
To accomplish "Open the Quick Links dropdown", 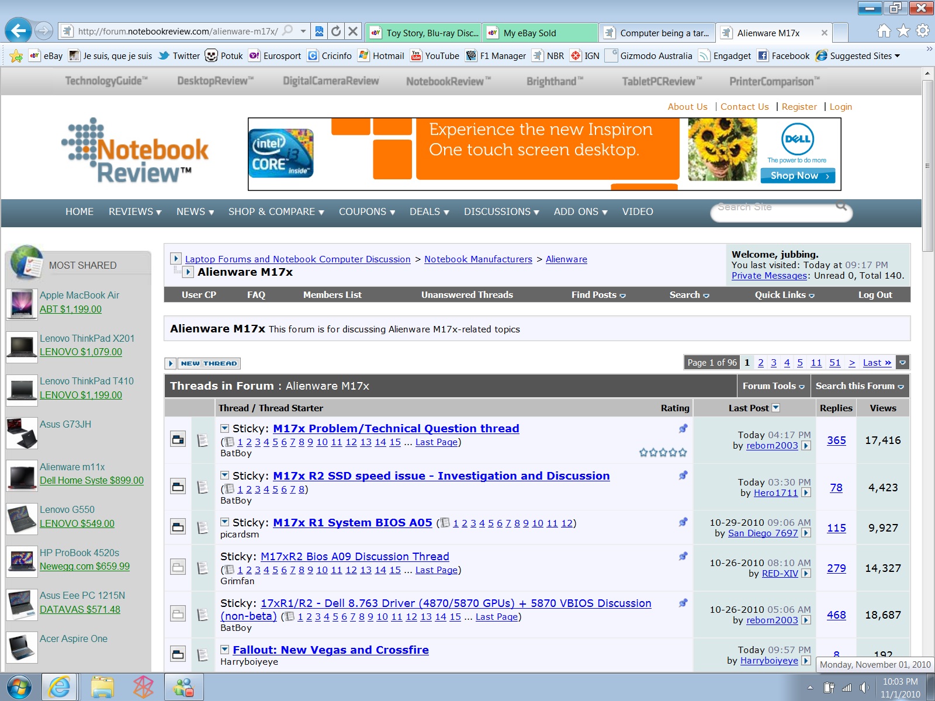I will pyautogui.click(x=784, y=295).
